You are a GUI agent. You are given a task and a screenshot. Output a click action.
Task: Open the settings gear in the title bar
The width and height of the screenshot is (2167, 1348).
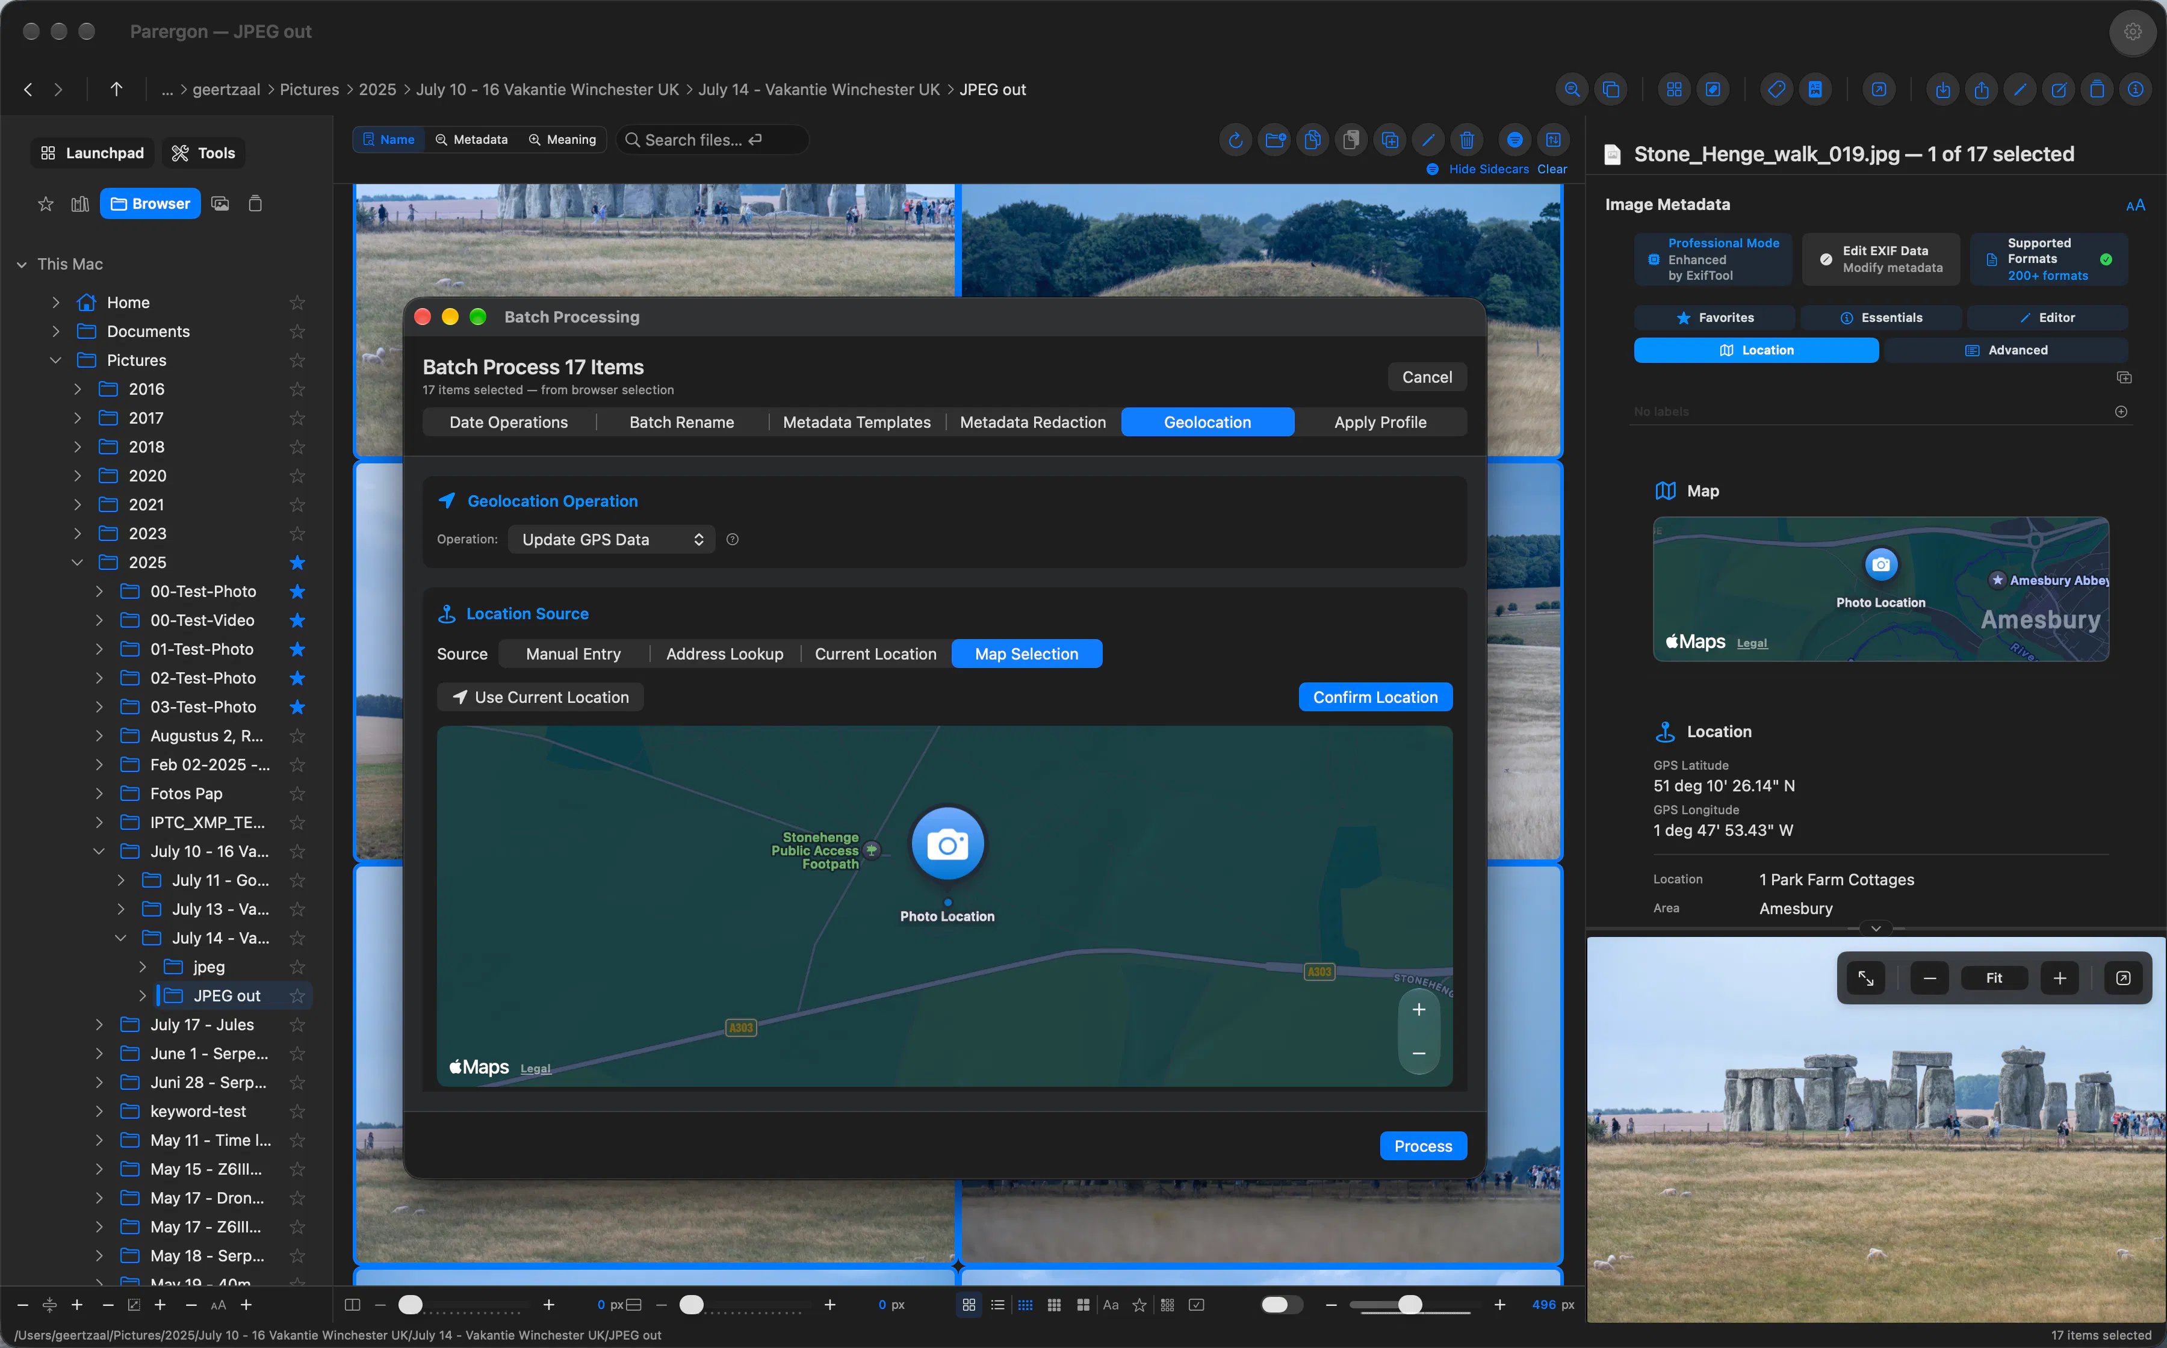[2132, 32]
